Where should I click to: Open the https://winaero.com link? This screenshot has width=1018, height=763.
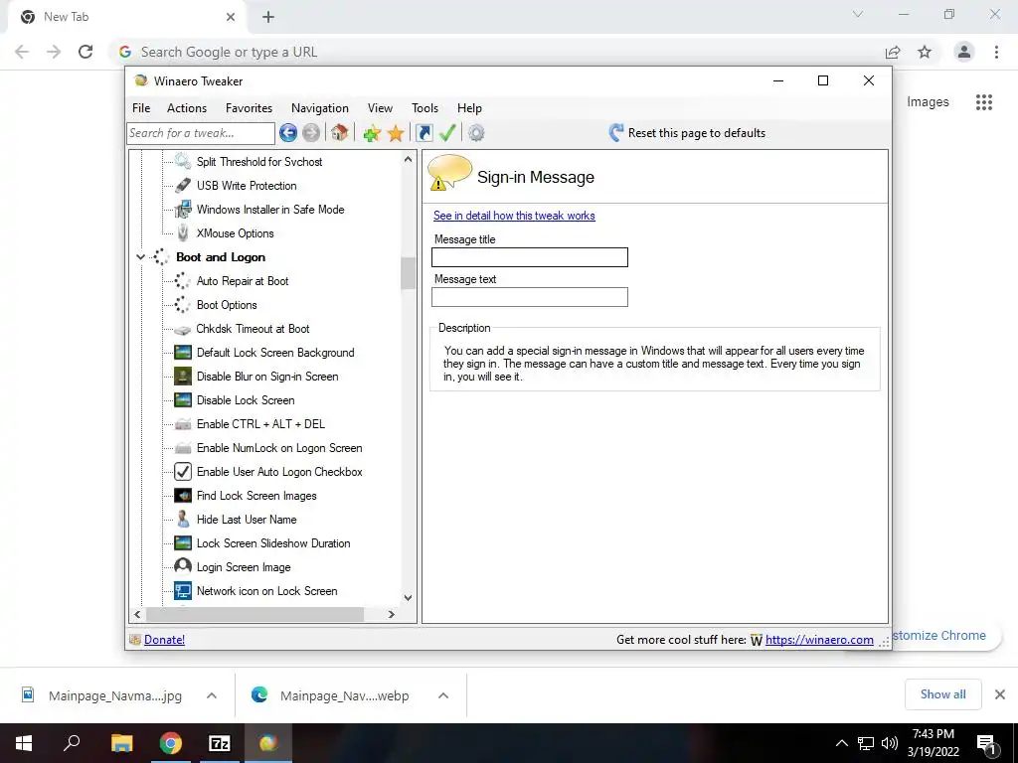[x=819, y=640]
